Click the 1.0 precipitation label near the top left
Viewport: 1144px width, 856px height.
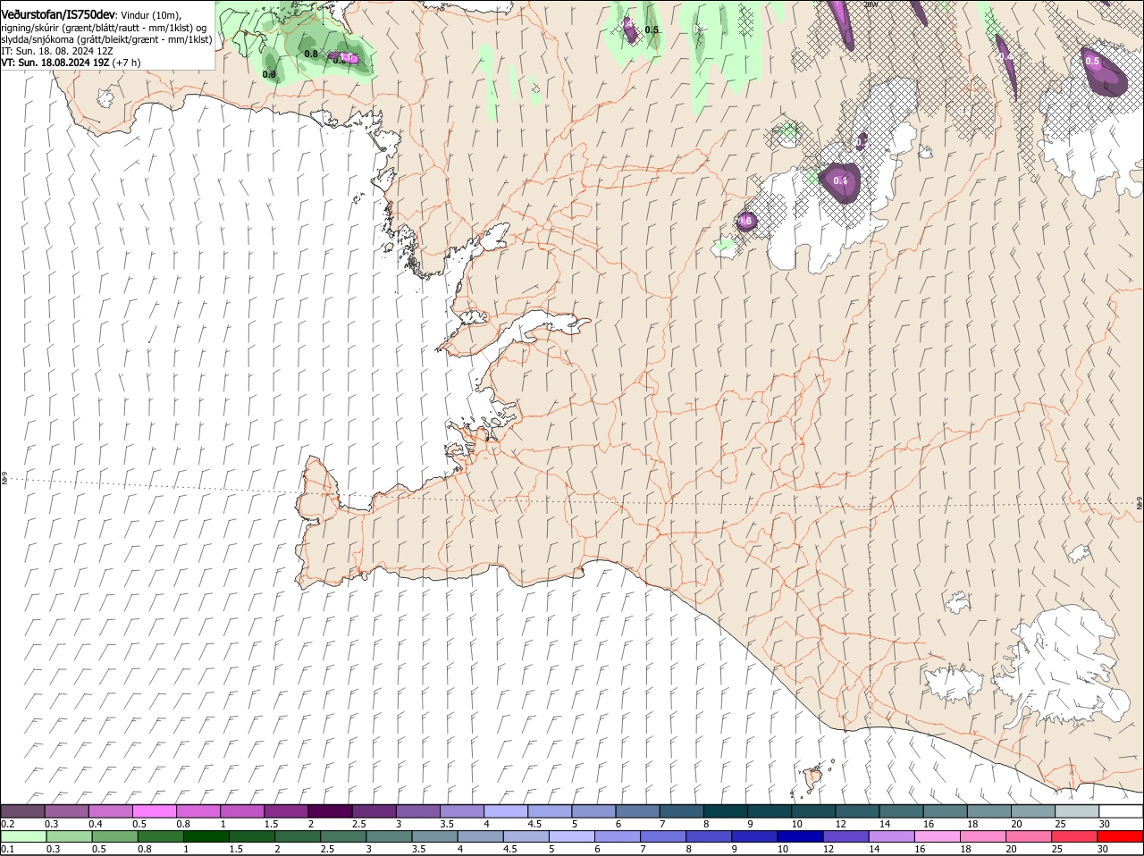[347, 57]
